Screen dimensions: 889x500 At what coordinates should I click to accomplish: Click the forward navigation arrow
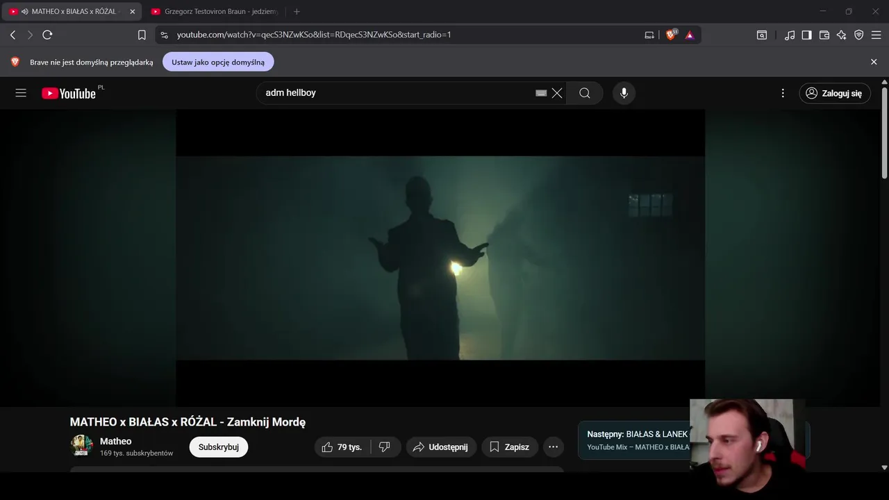click(x=30, y=35)
